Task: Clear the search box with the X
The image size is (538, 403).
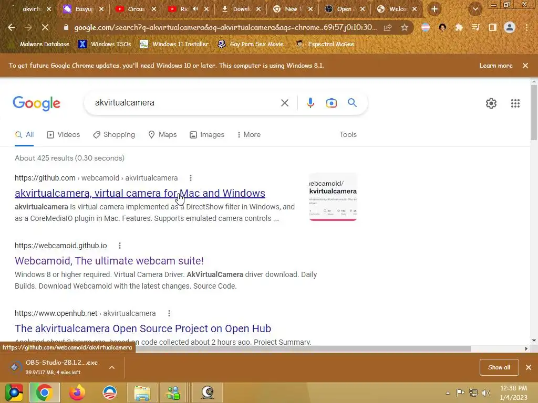Action: [284, 103]
